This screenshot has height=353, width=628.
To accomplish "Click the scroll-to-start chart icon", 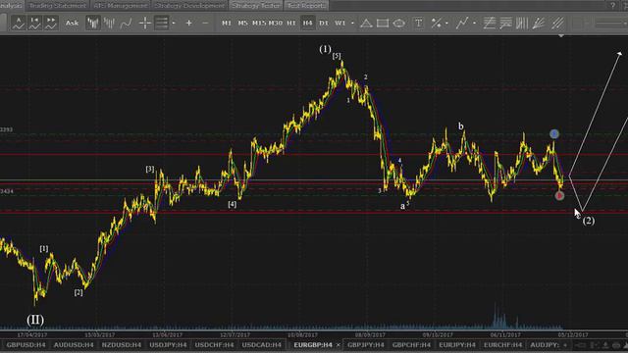I will (35, 24).
